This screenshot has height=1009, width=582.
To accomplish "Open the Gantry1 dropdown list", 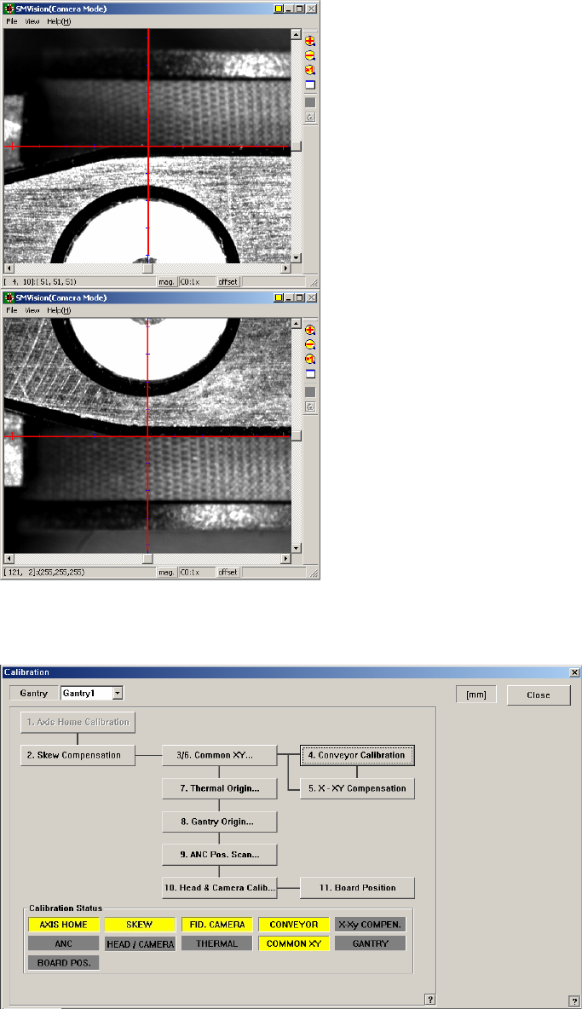I will tap(117, 693).
